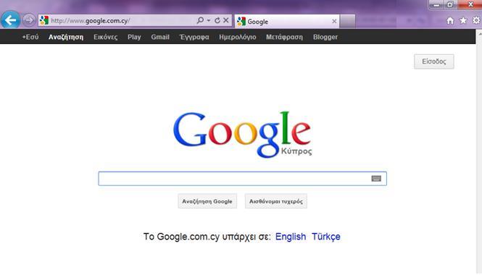Screen dimensions: 482x275
Task: Click the Αναζήτηση Google button
Action: click(x=207, y=201)
